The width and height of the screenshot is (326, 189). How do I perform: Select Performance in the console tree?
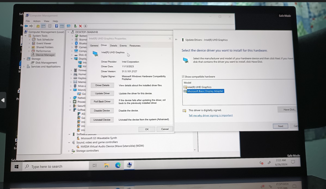[x=43, y=51]
